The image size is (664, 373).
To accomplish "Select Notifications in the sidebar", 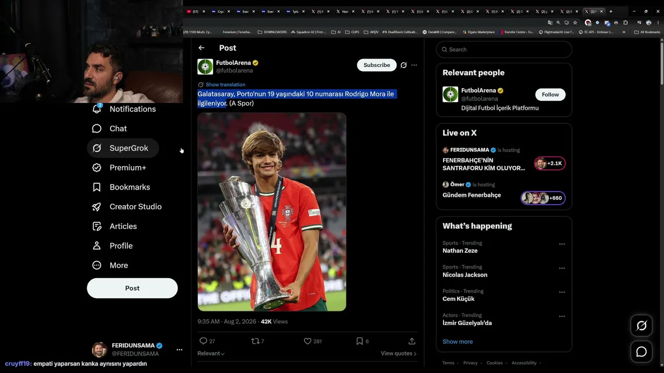I will [123, 109].
